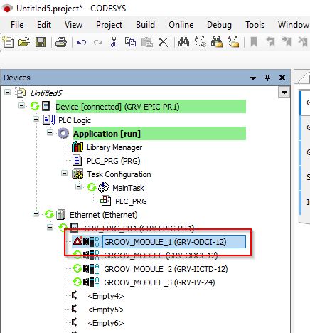
Task: Delete using the X toolbar icon
Action: 163,42
